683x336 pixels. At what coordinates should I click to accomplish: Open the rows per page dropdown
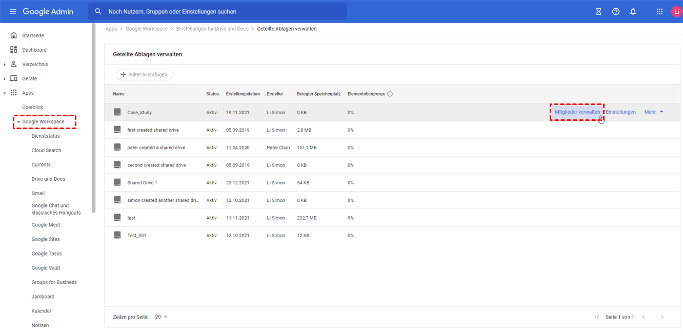coord(162,317)
